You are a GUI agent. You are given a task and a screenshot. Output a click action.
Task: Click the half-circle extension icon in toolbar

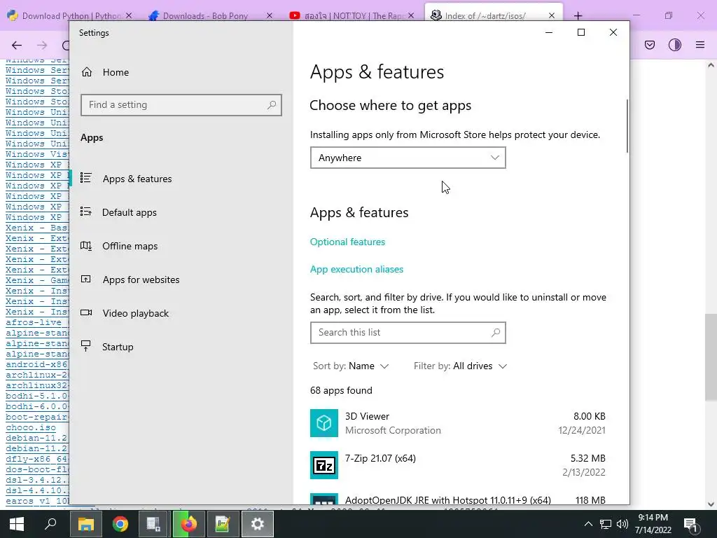pyautogui.click(x=675, y=45)
